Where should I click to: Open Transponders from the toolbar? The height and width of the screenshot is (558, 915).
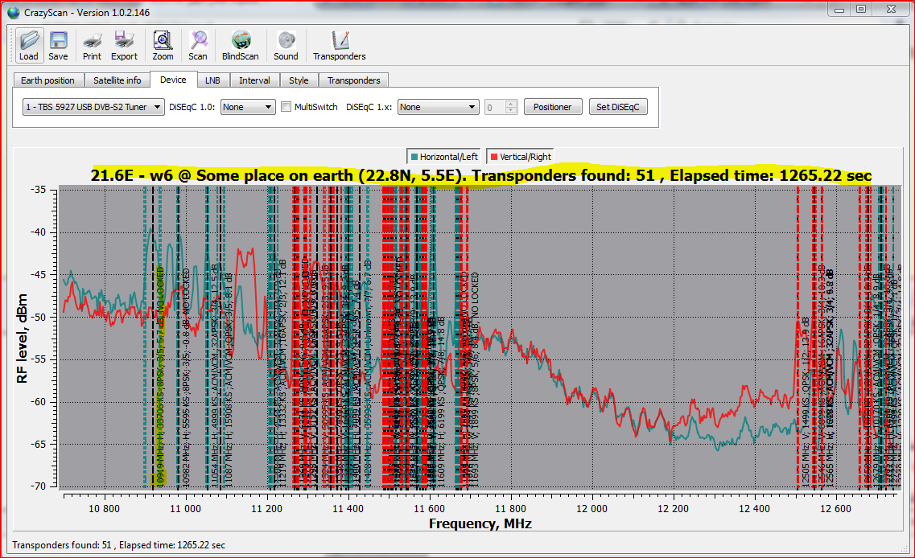click(x=339, y=45)
